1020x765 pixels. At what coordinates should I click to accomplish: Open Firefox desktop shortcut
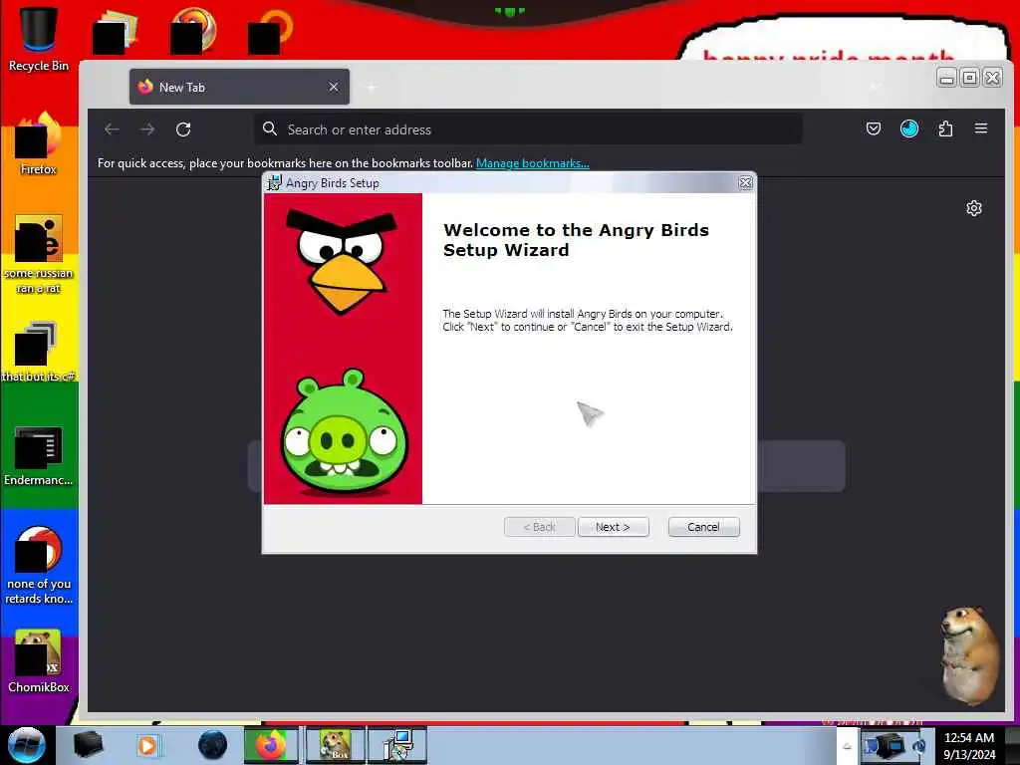click(x=39, y=143)
